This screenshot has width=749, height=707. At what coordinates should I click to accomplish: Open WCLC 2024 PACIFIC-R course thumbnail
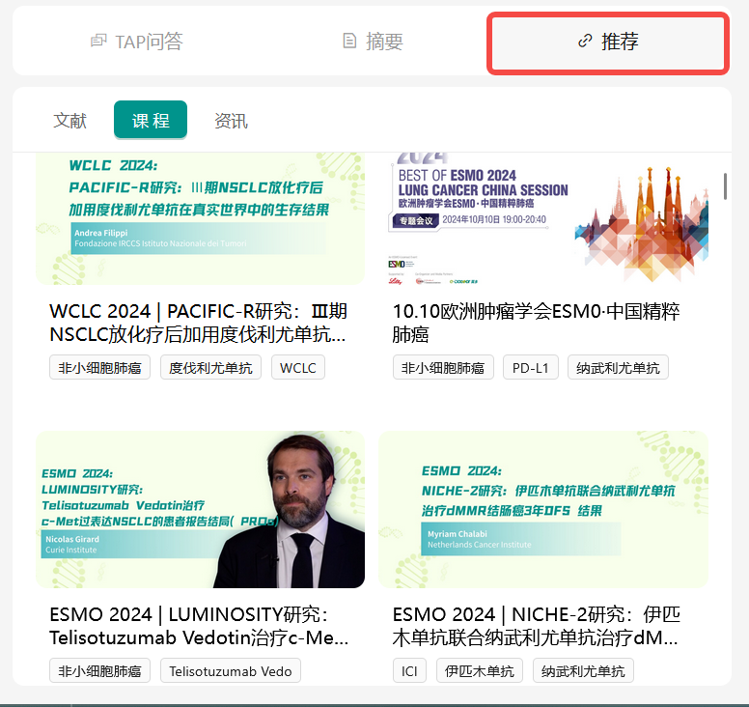click(200, 219)
